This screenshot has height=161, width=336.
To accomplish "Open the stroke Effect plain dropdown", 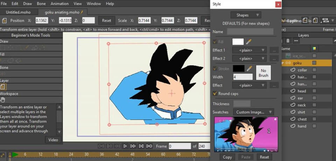I will coord(250,85).
